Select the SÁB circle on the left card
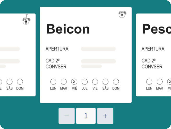 pyautogui.click(x=9, y=82)
